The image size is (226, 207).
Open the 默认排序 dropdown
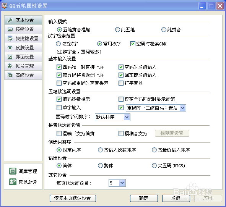coord(127,117)
